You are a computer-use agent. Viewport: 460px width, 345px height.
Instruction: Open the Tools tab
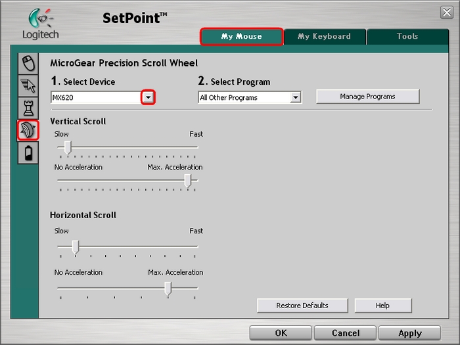(x=407, y=36)
